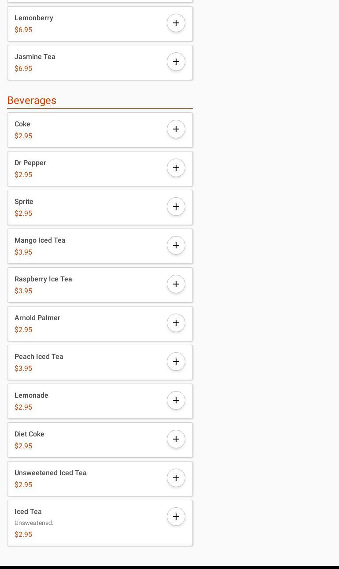This screenshot has width=339, height=569.
Task: Click the plus icon for Coke
Action: (176, 129)
